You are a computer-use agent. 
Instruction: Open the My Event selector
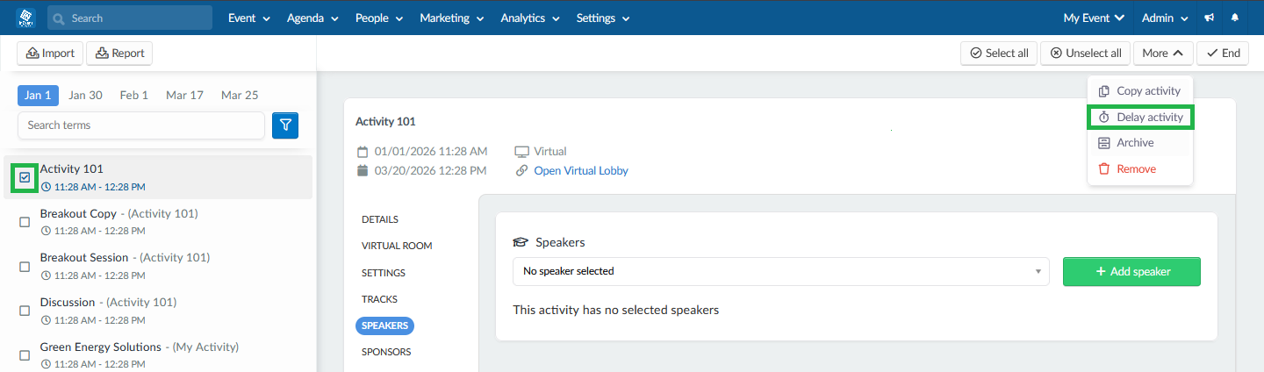(1094, 18)
